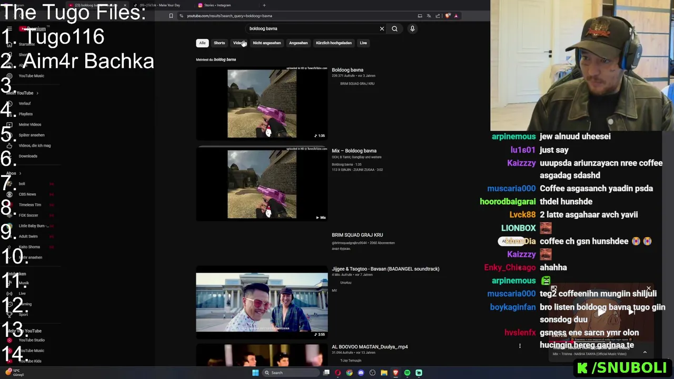Viewport: 674px width, 379px height.
Task: Expand the 'Mein YouTube' section chevron
Action: tap(37, 93)
